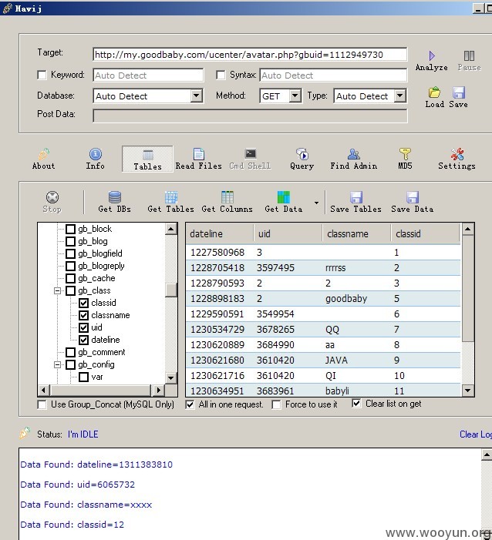492x540 pixels.
Task: Uncheck the classname column checkbox
Action: 83,316
